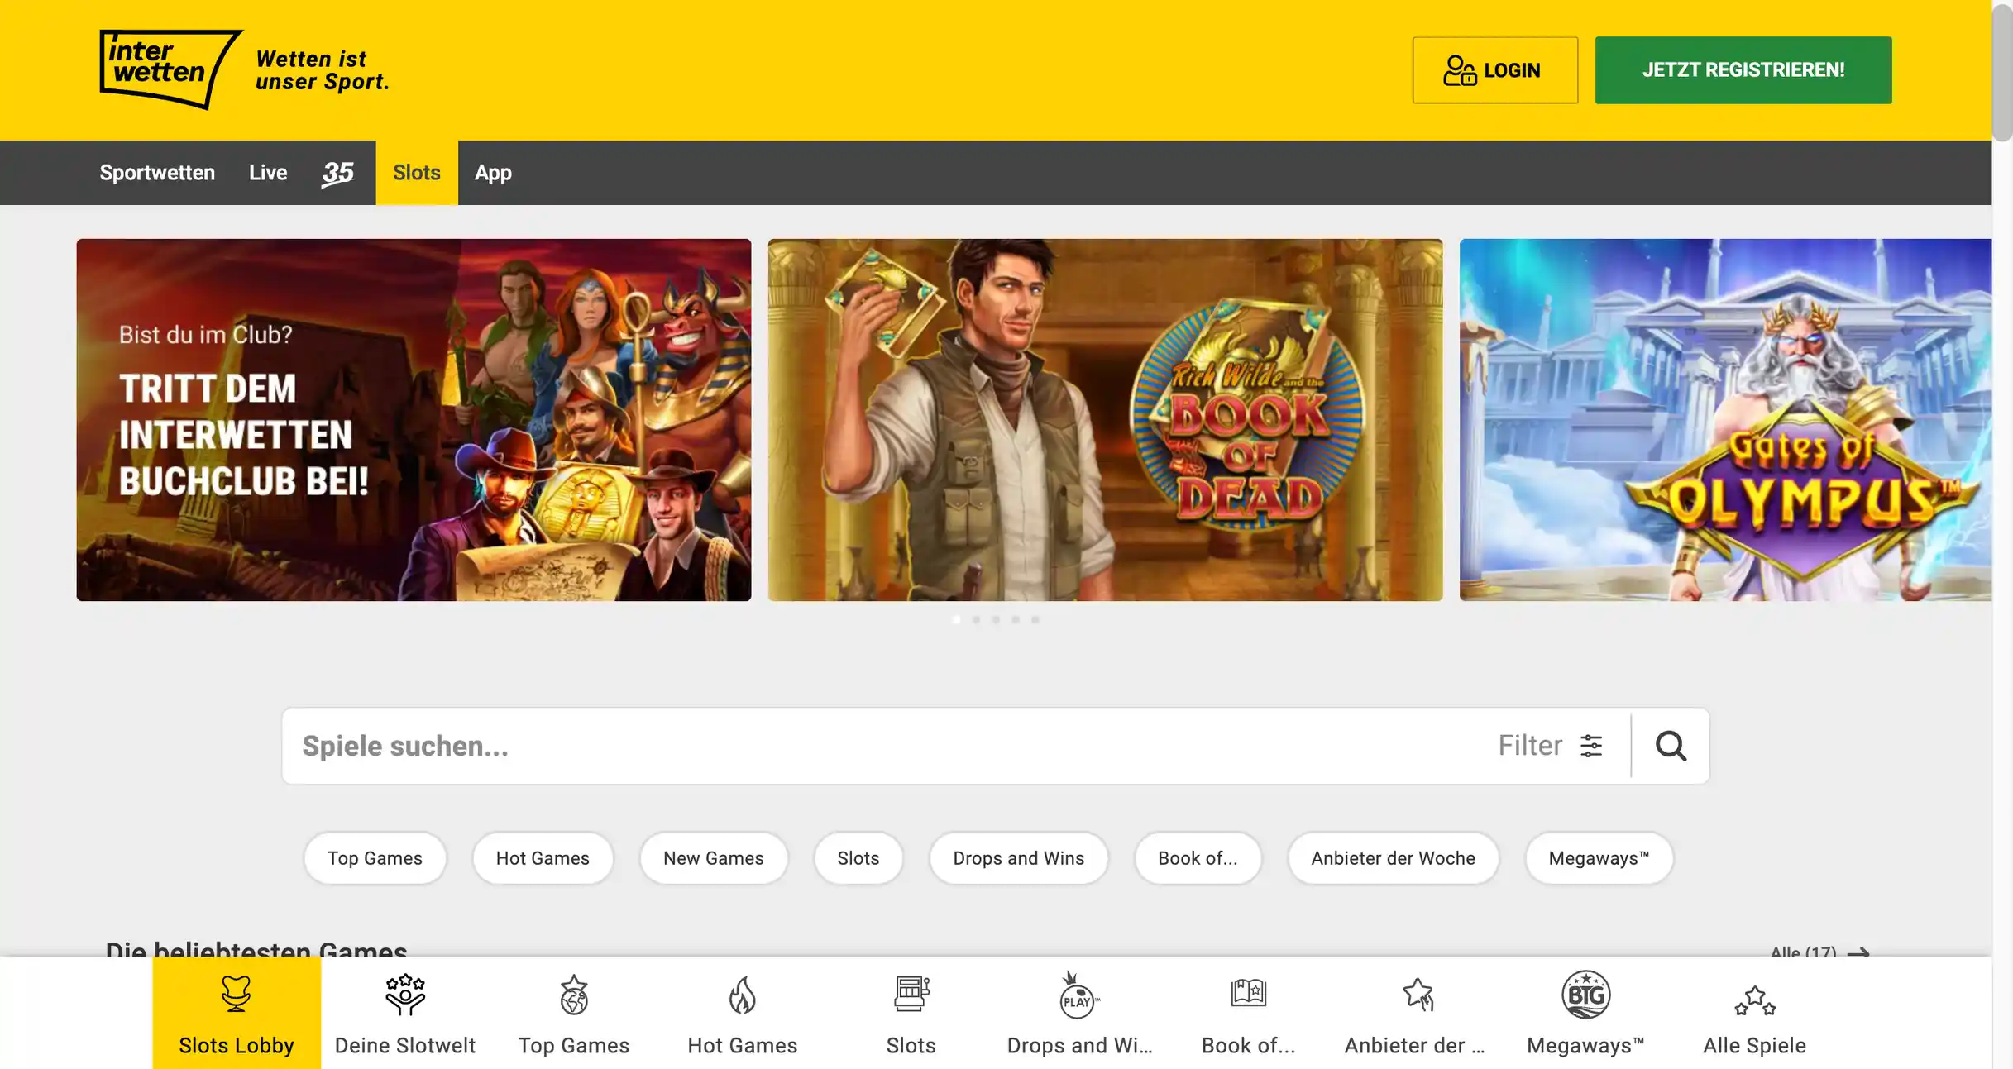Select Book of... filter chip
This screenshot has width=2013, height=1069.
pyautogui.click(x=1198, y=858)
